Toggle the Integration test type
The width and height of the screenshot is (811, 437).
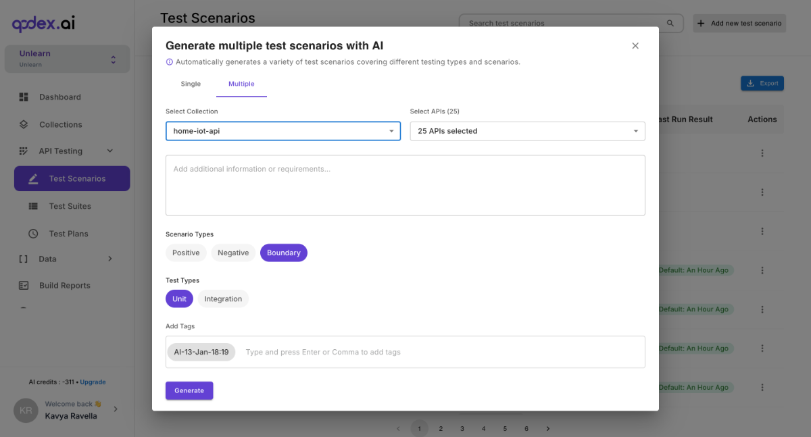(x=223, y=299)
